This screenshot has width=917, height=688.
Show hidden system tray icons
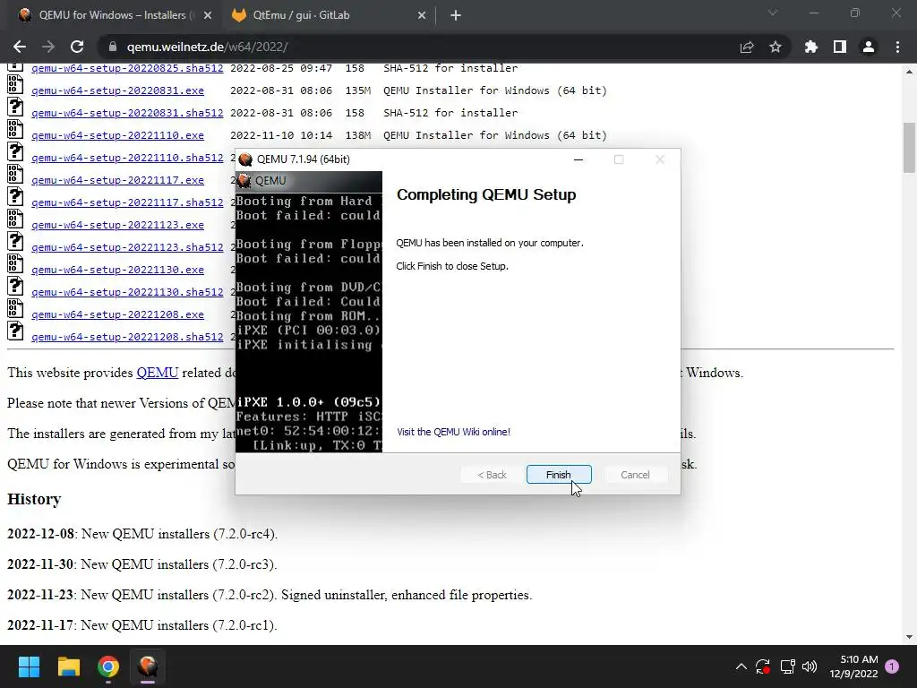pyautogui.click(x=741, y=666)
